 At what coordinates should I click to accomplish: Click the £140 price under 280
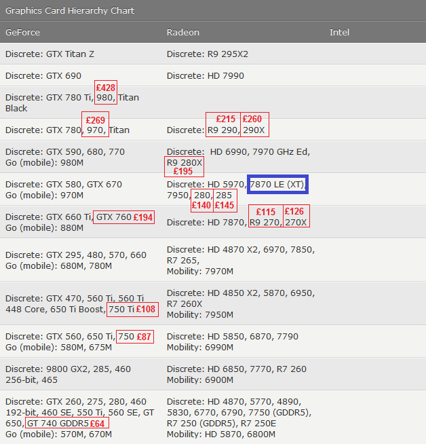point(201,206)
